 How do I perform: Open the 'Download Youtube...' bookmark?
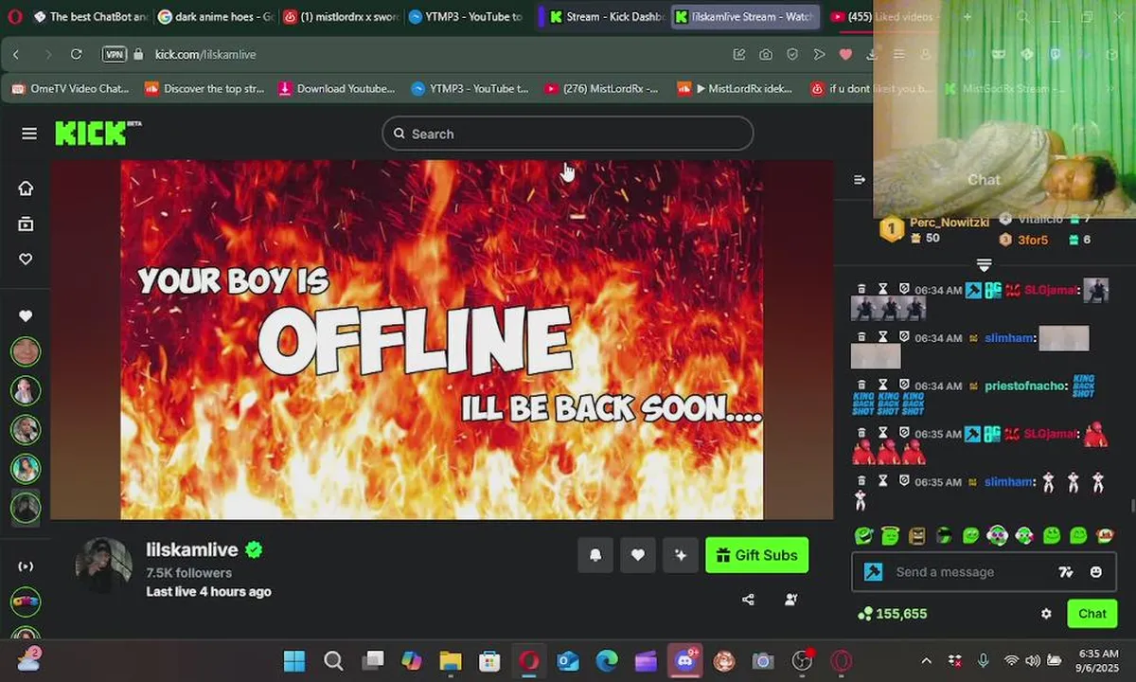click(336, 88)
